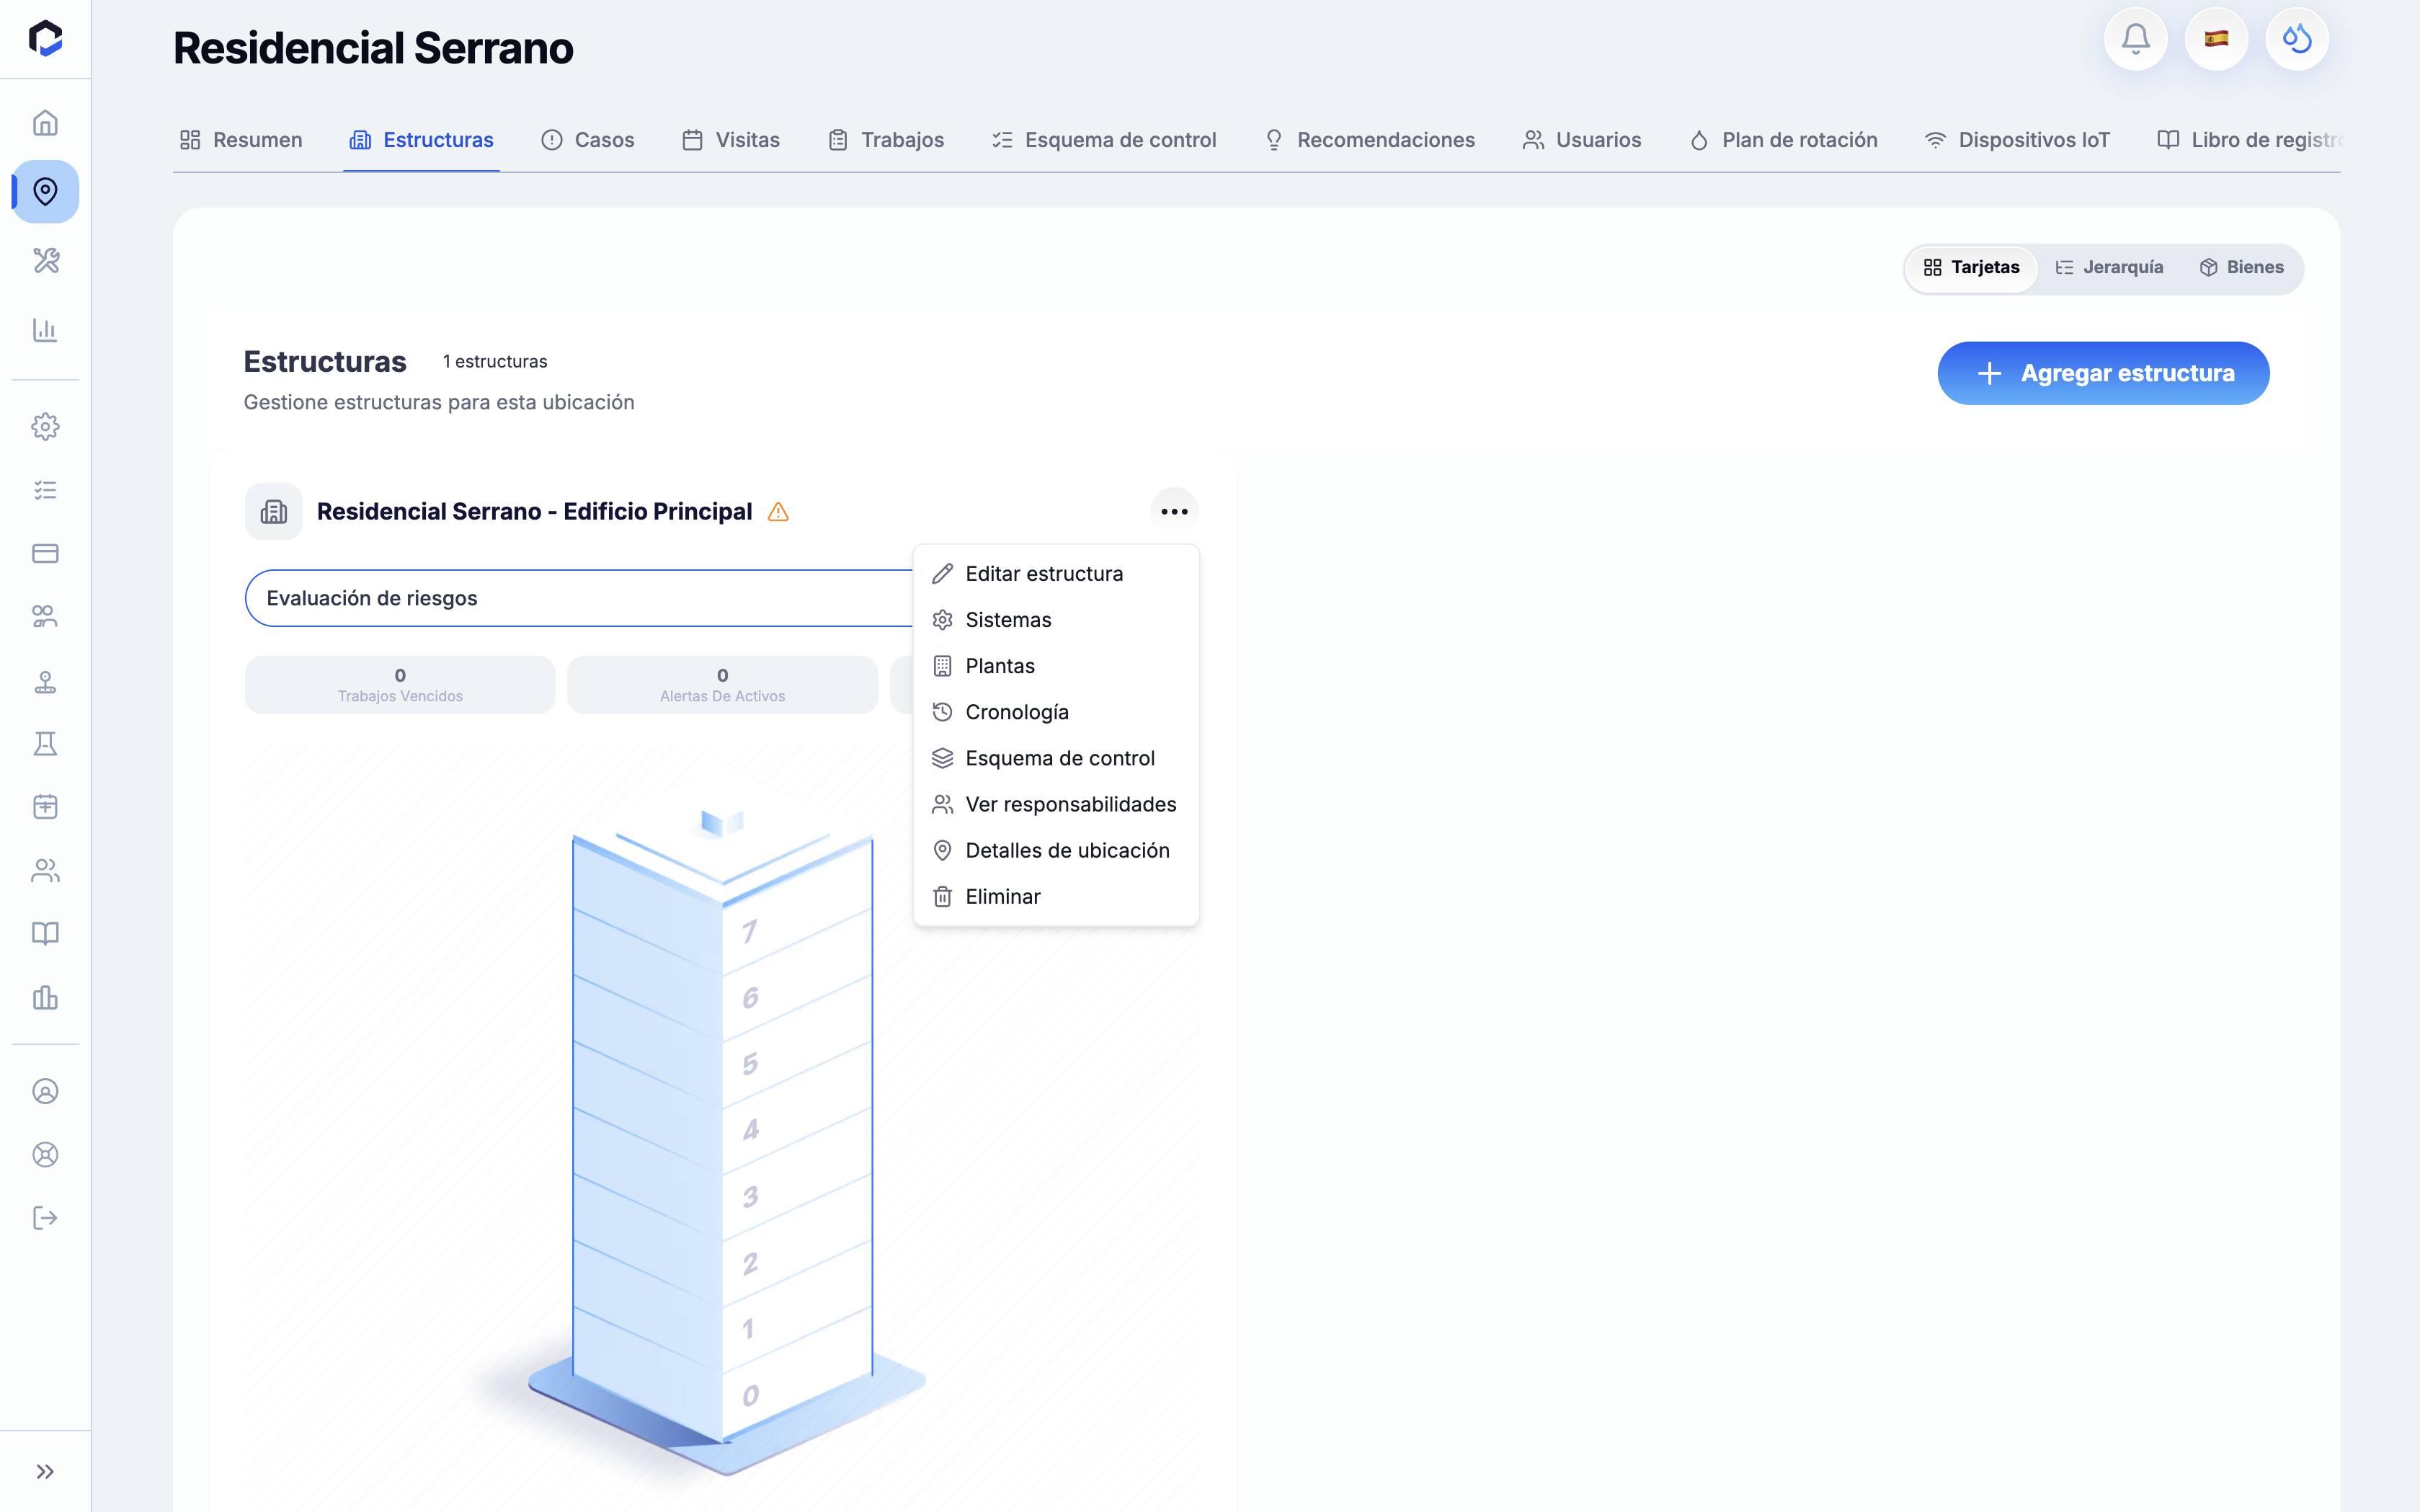2420x1512 pixels.
Task: Choose Eliminar from context menu
Action: tap(1056, 897)
